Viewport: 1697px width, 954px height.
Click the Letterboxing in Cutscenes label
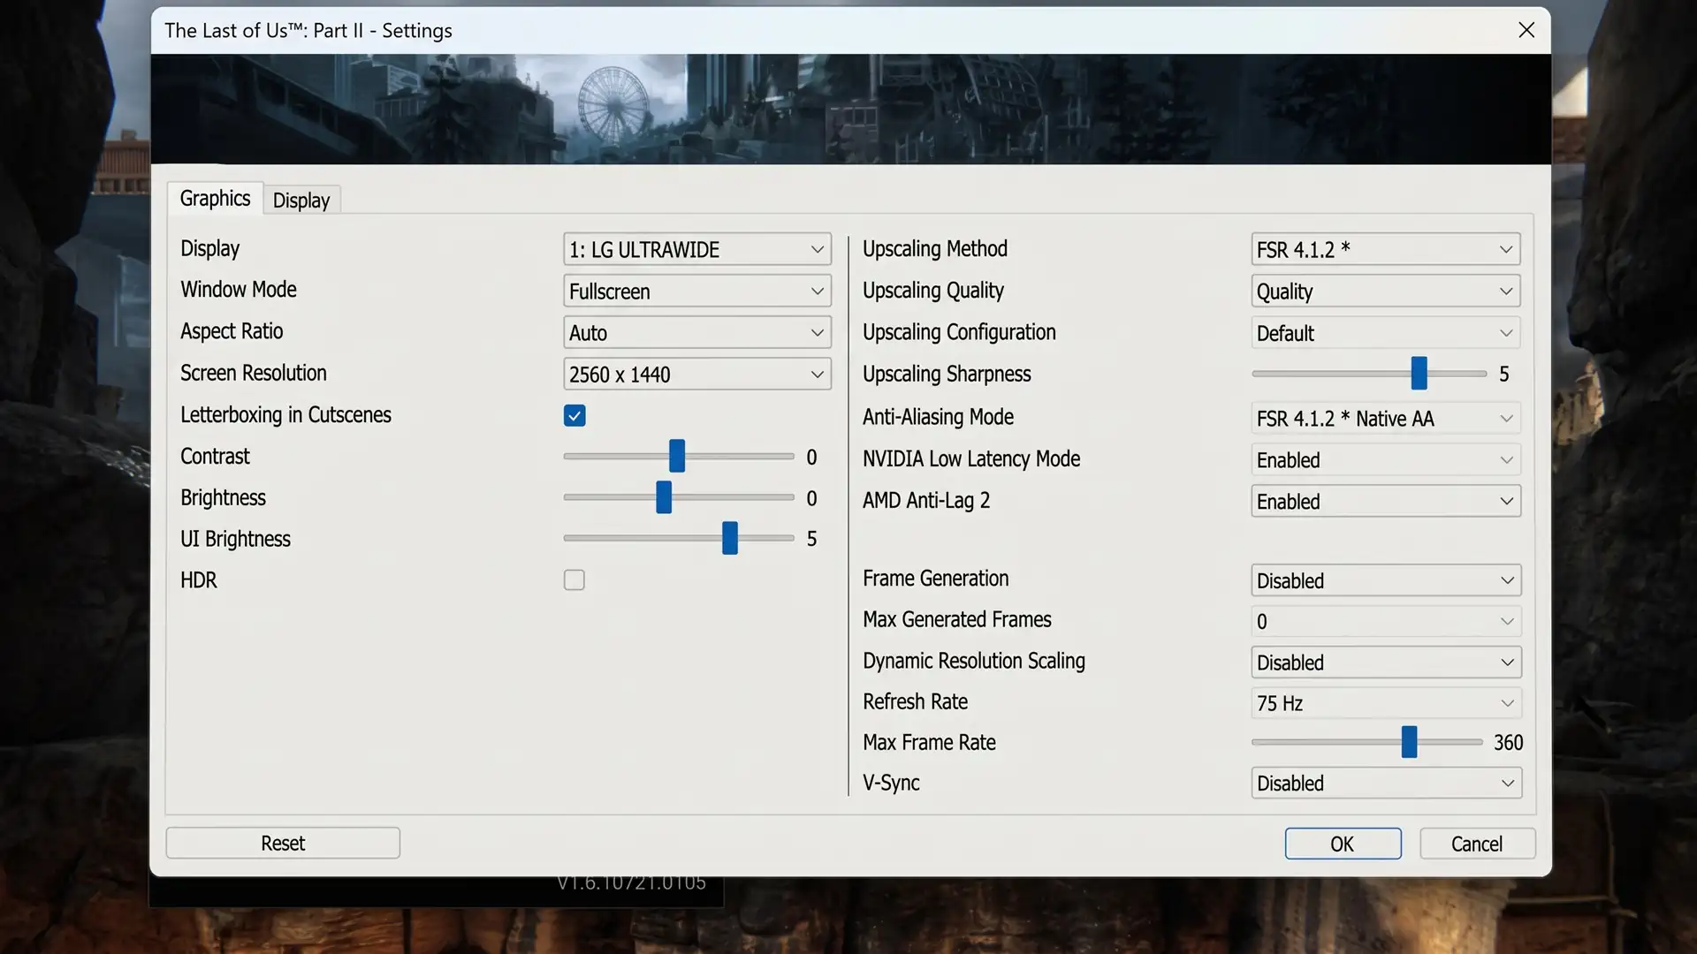point(285,415)
